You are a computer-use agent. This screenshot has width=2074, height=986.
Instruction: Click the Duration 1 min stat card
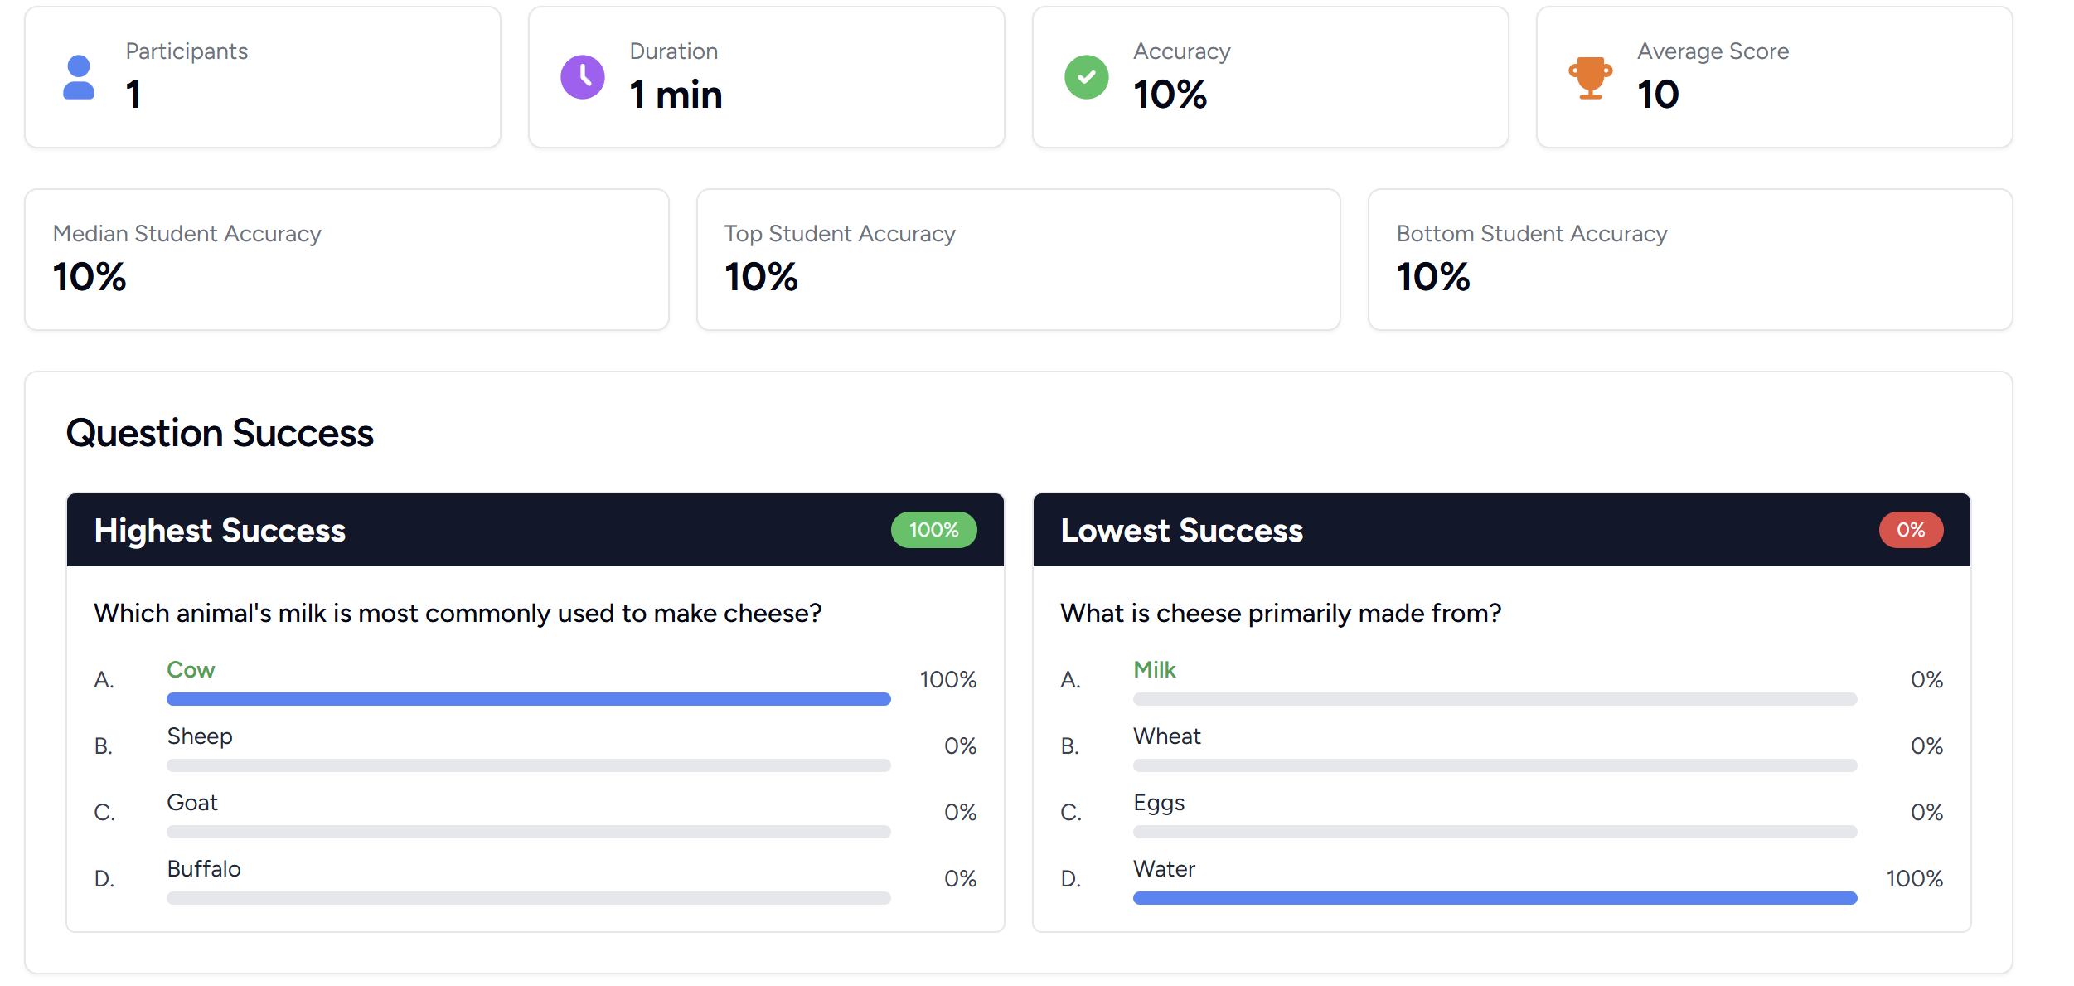point(765,76)
